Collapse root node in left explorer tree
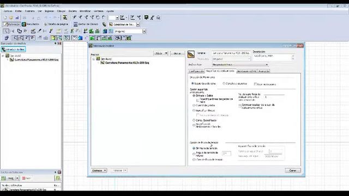Viewport: 349px width, 196px height. 3,56
